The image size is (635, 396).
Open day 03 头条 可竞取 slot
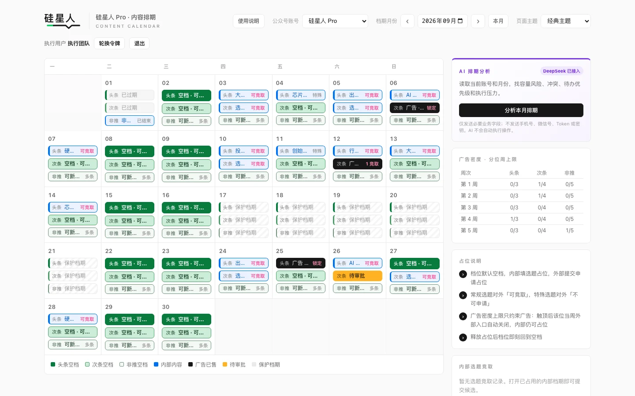[243, 95]
